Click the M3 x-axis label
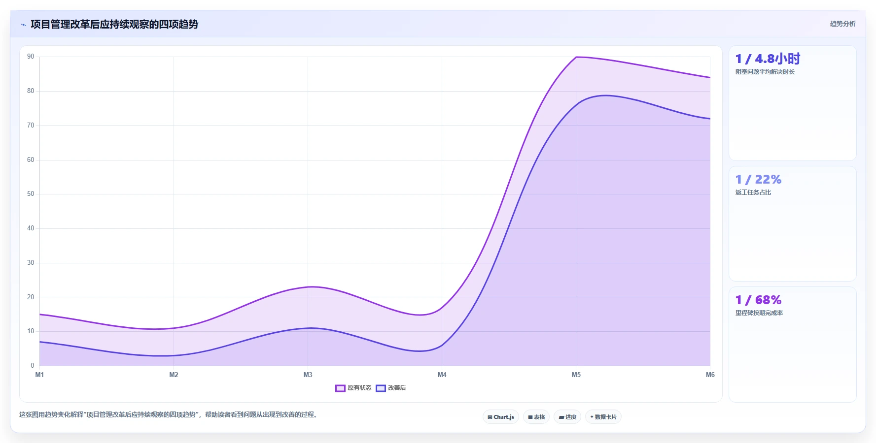Screen dimensions: 876x443 308,375
